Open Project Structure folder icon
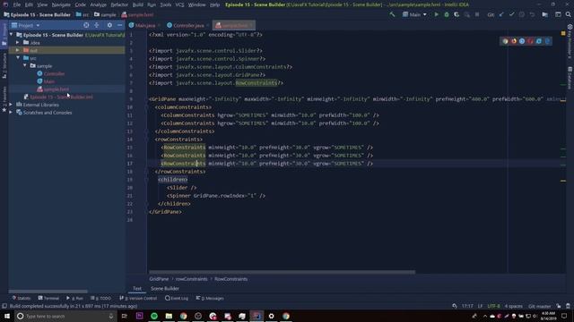The width and height of the screenshot is (574, 322). (545, 14)
